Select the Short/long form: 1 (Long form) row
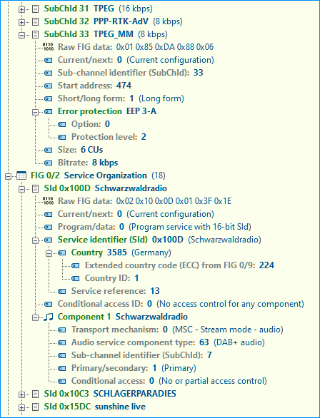Screen dimensions: 320x418 tap(121, 98)
